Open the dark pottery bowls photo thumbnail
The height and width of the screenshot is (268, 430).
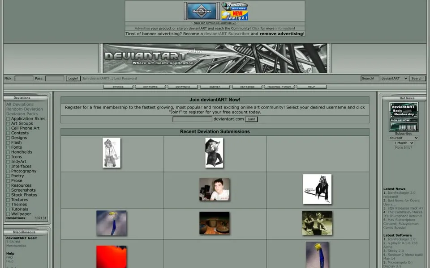(x=215, y=223)
